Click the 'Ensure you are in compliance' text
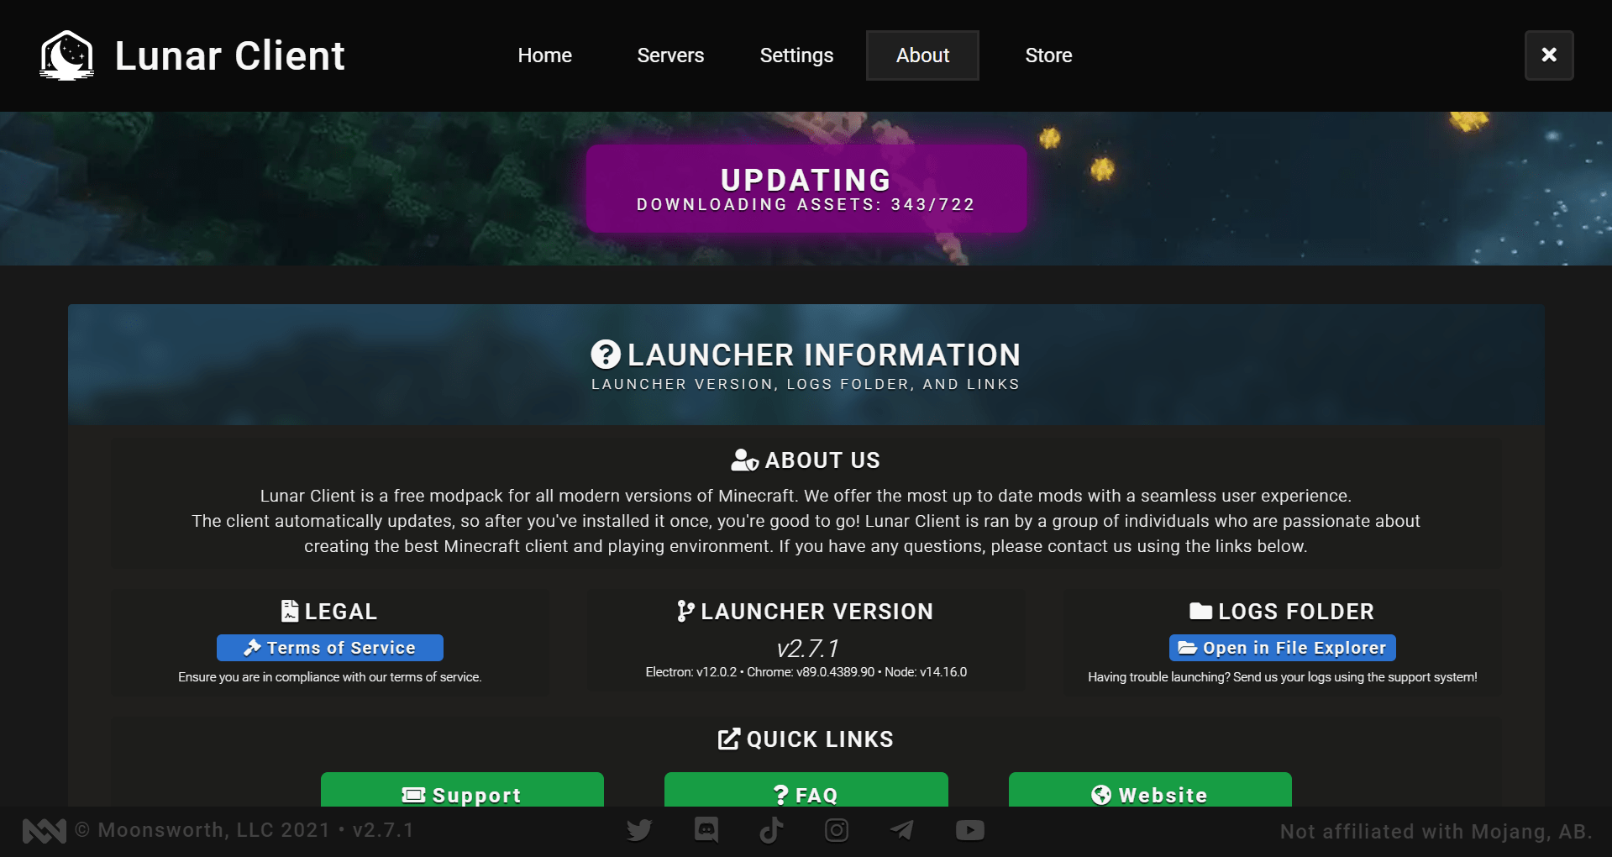This screenshot has width=1612, height=857. [330, 677]
